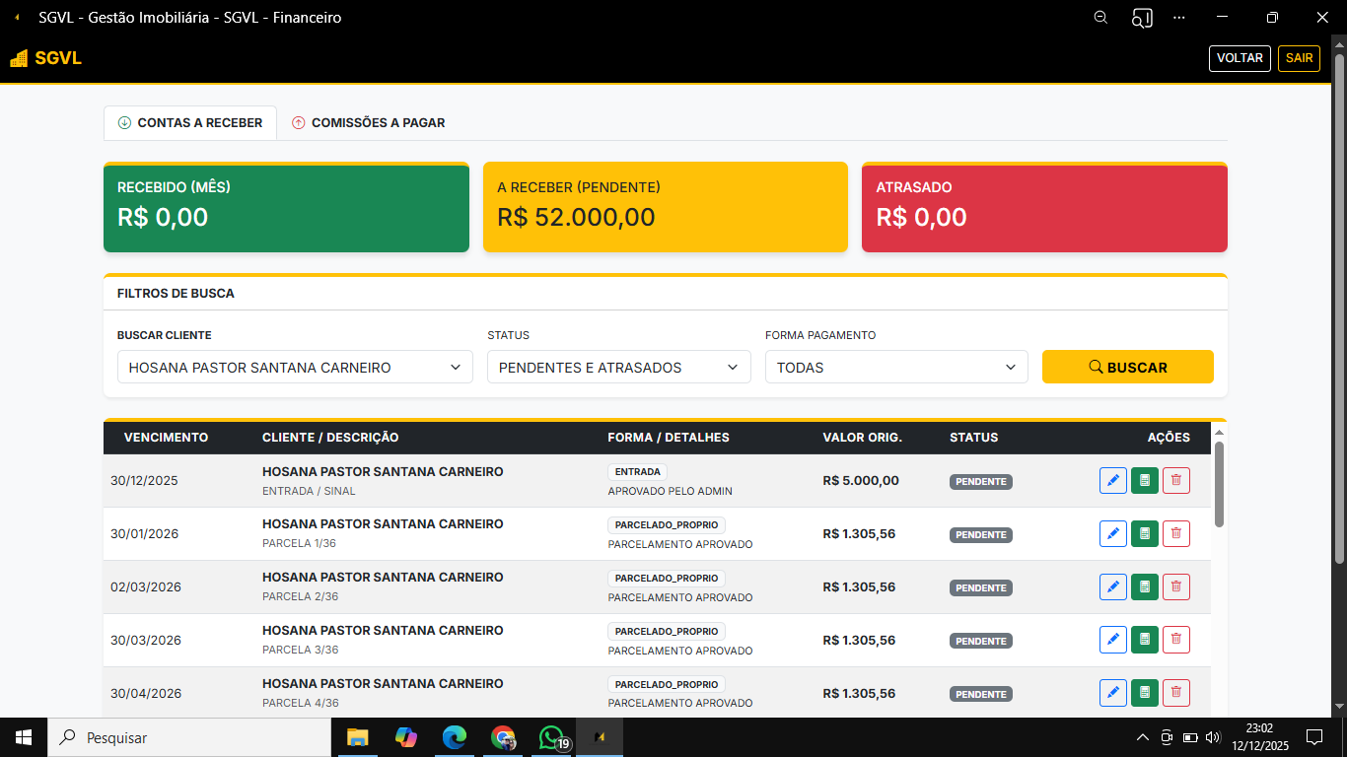Open WhatsApp from the taskbar
Viewport: 1347px width, 757px height.
pyautogui.click(x=551, y=737)
